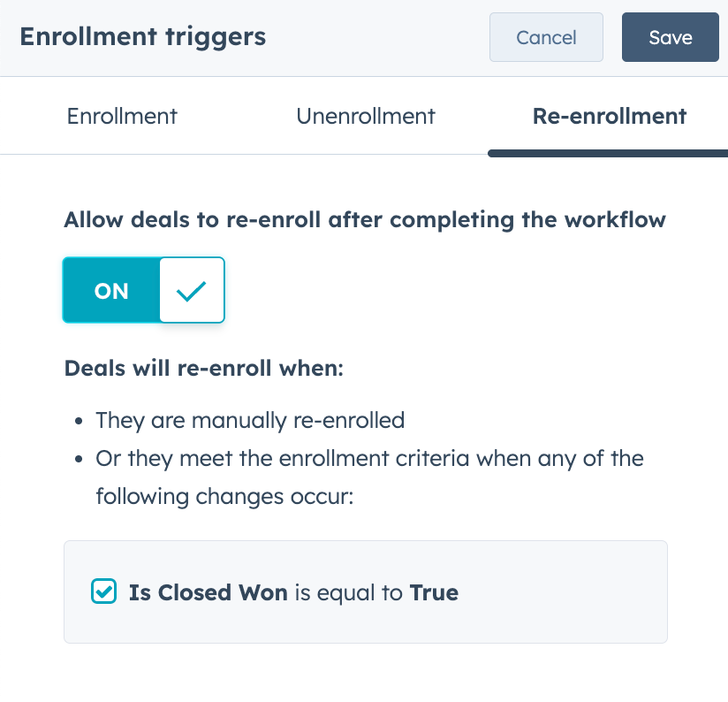The image size is (728, 702).
Task: Click the check icon in the criteria checkbox
Action: (103, 591)
